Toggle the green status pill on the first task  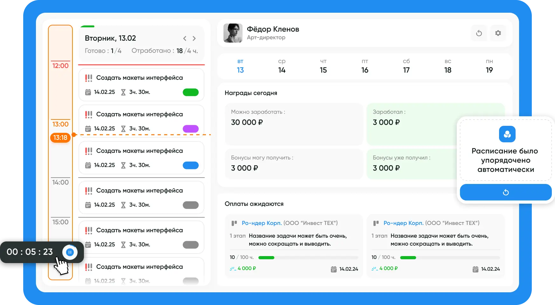click(x=190, y=92)
